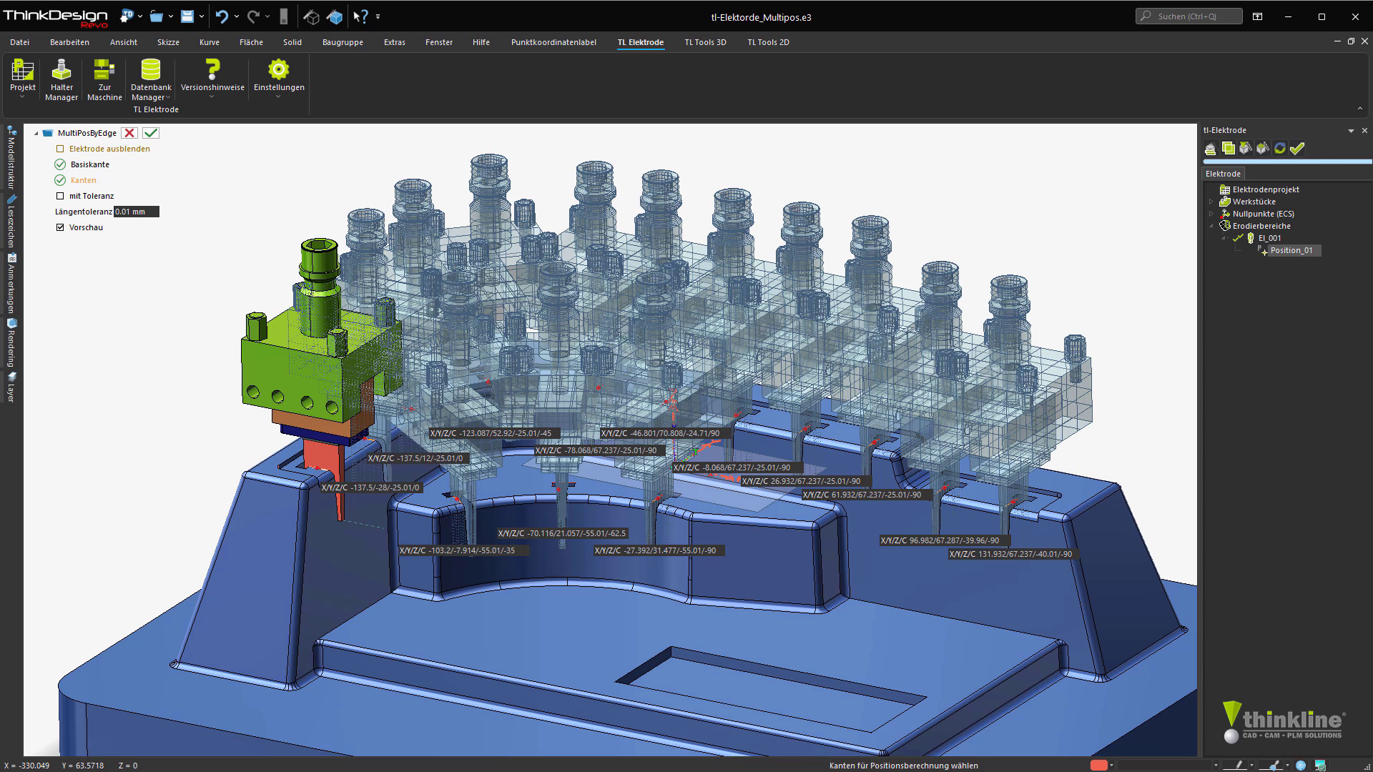
Task: Click the save disk icon
Action: [187, 16]
